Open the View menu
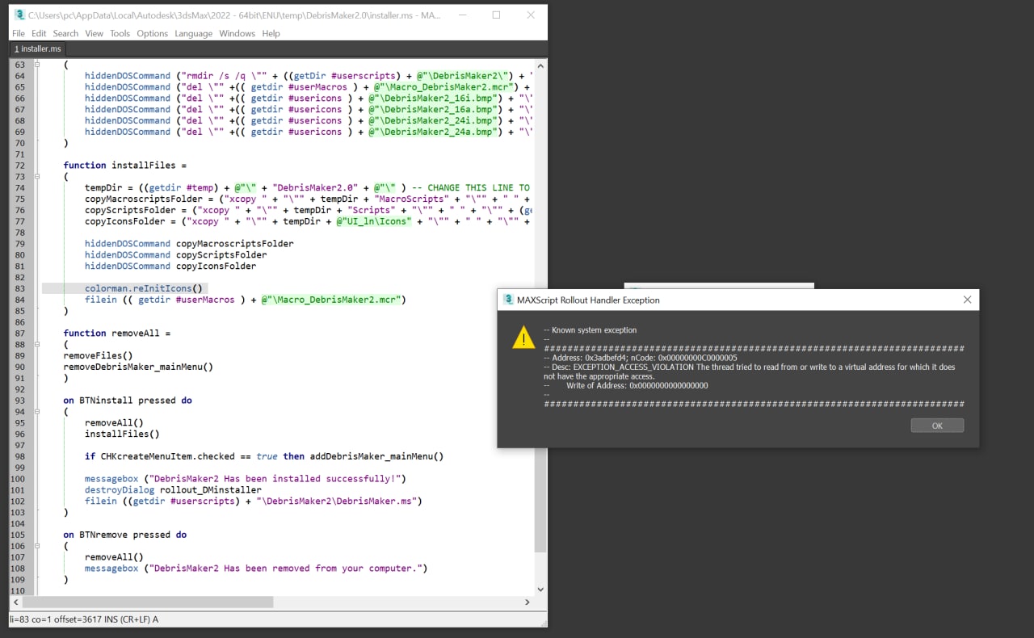 [94, 33]
